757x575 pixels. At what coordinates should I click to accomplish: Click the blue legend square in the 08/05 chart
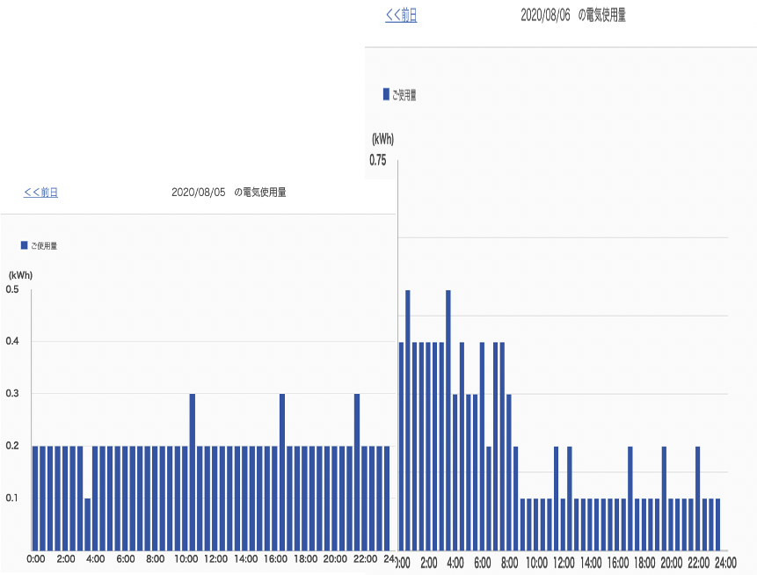25,245
